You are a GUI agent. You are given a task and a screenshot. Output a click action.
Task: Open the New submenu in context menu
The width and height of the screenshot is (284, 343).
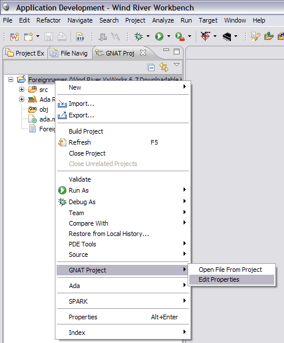point(123,87)
